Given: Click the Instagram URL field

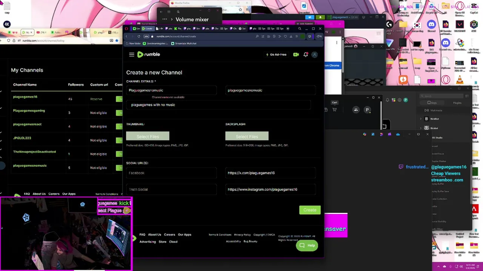Looking at the screenshot, I should pyautogui.click(x=271, y=190).
